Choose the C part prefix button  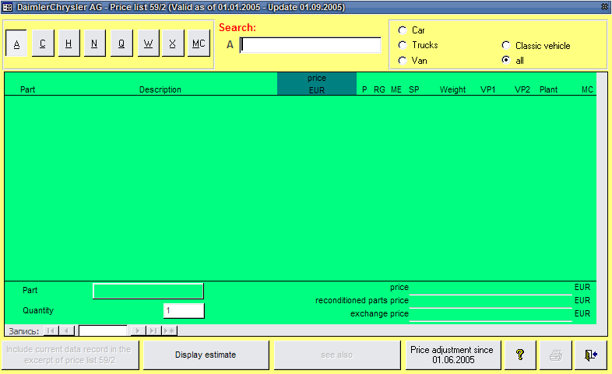[x=43, y=44]
